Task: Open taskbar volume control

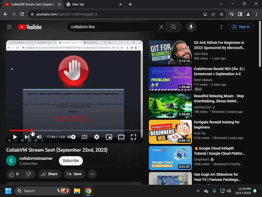Action: 229,191
